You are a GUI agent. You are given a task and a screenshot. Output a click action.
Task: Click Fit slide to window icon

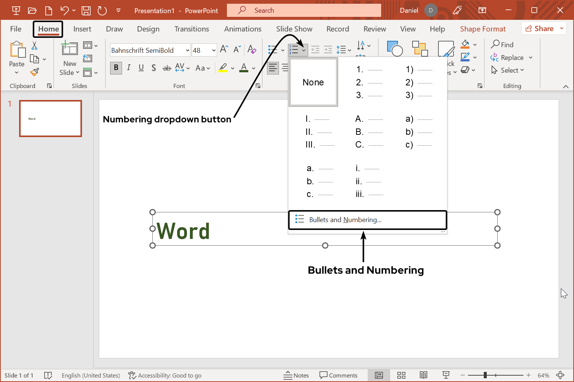561,375
